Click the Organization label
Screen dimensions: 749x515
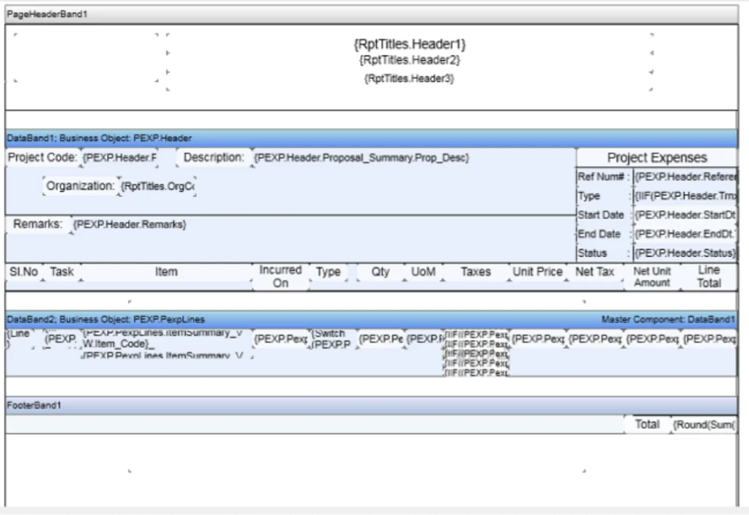click(x=80, y=186)
